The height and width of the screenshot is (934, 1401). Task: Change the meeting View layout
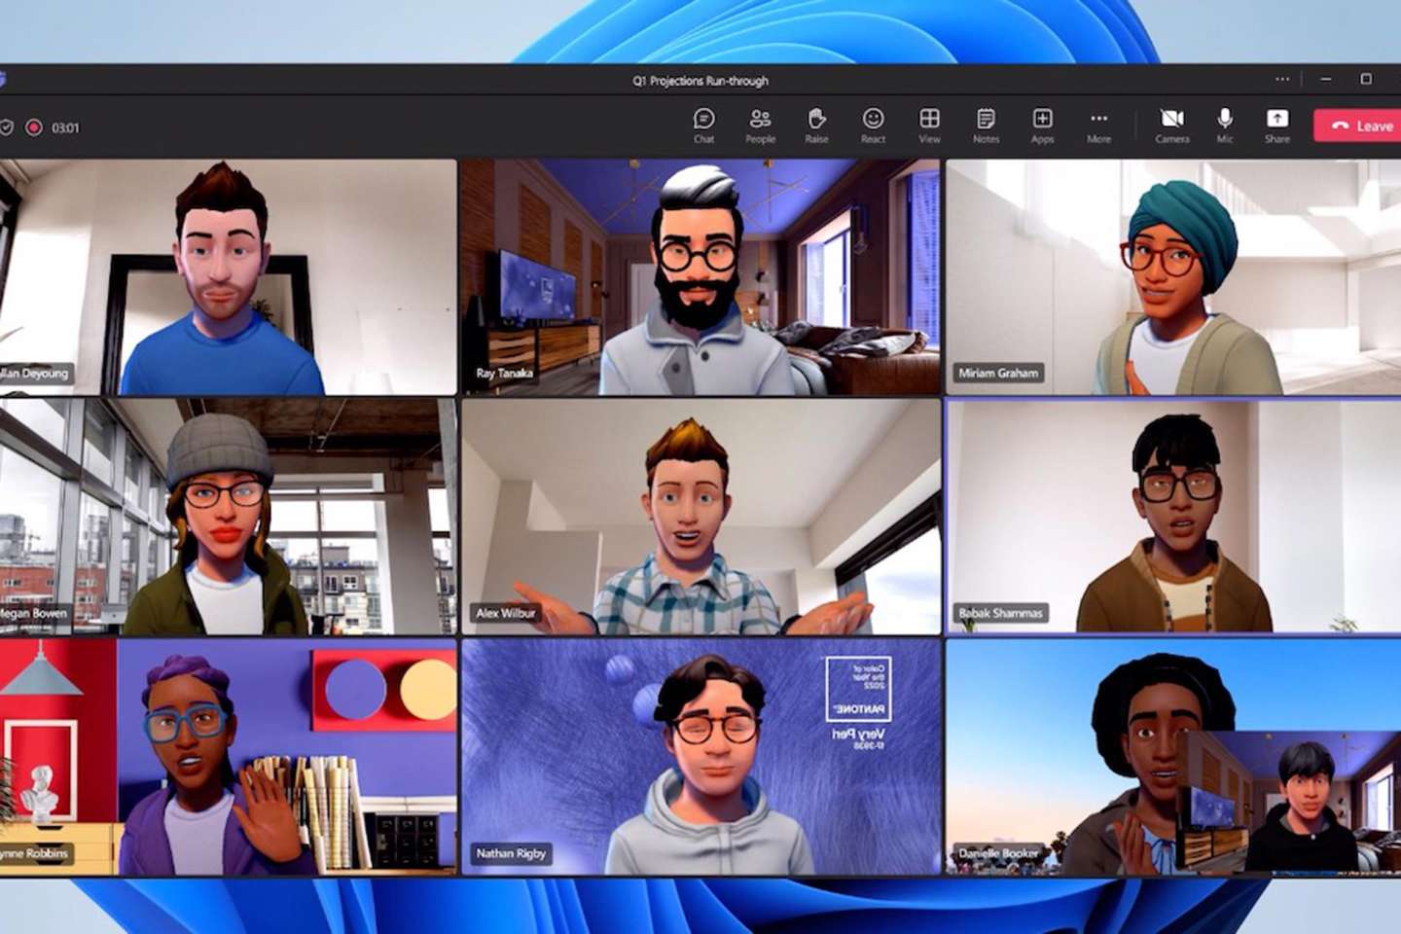click(x=929, y=126)
